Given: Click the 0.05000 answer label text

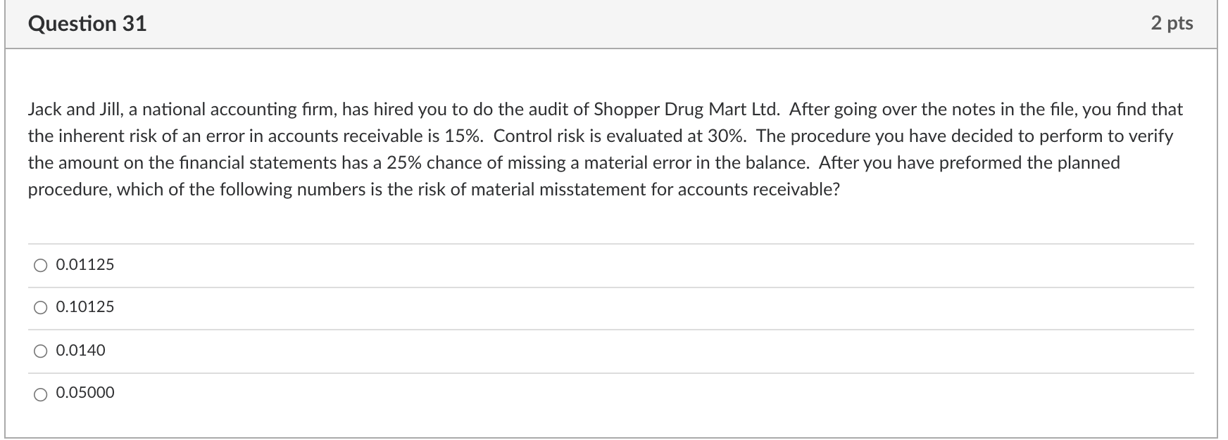Looking at the screenshot, I should [x=84, y=393].
